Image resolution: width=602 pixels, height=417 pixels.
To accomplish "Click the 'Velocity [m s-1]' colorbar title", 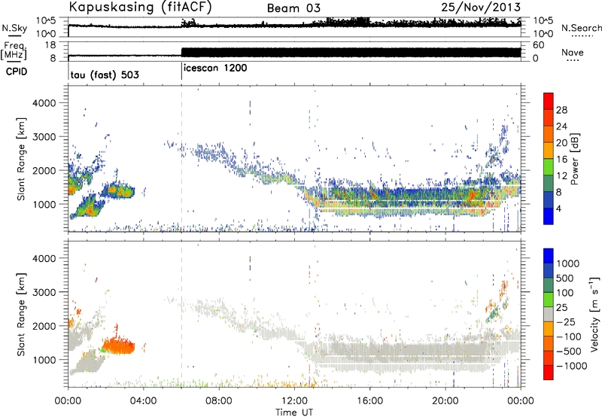I will [594, 314].
